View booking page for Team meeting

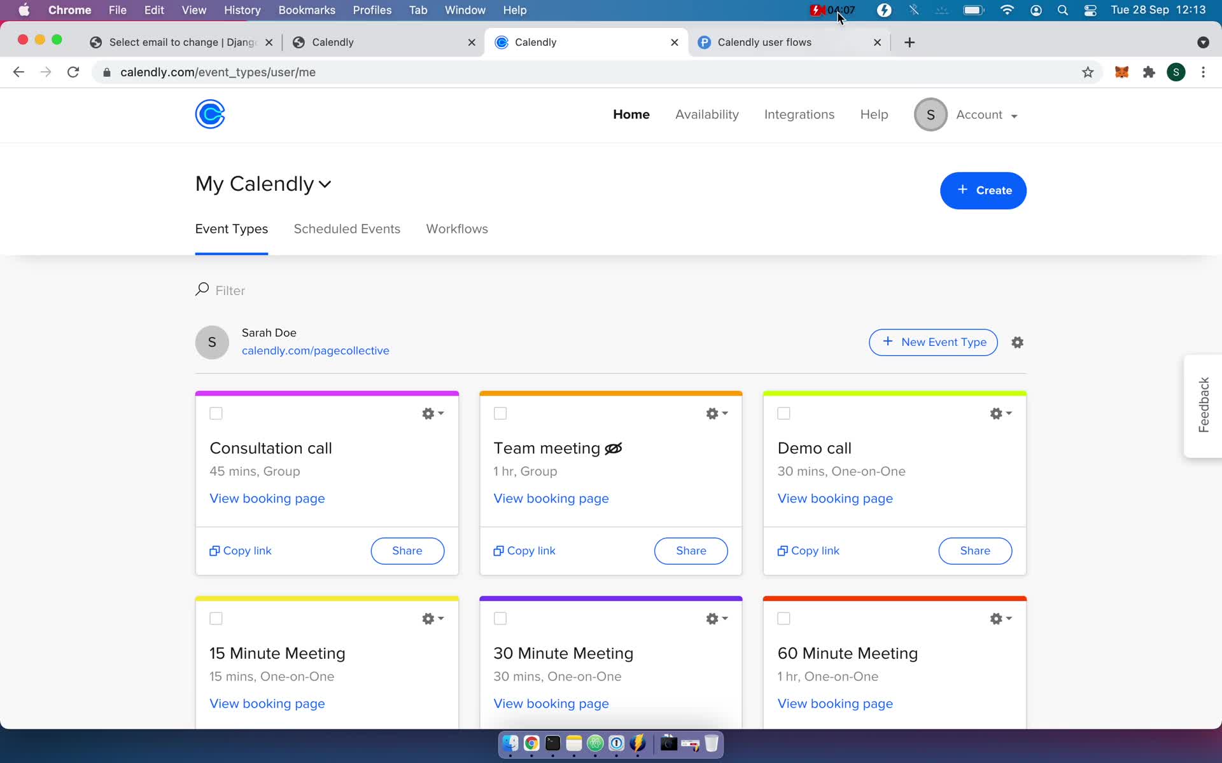pos(551,498)
